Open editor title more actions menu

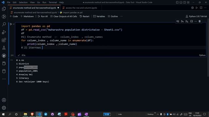click(205, 8)
